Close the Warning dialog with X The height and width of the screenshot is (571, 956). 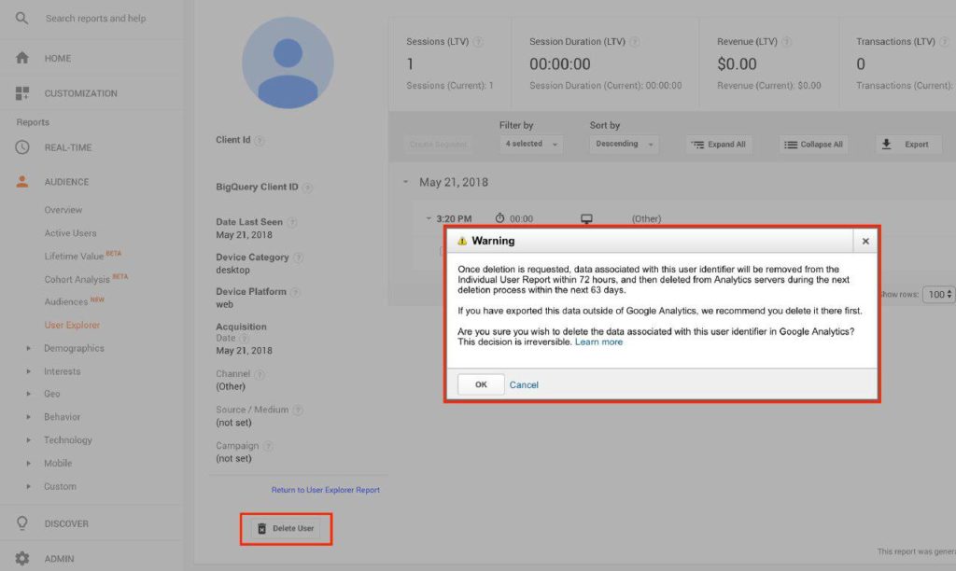click(865, 241)
